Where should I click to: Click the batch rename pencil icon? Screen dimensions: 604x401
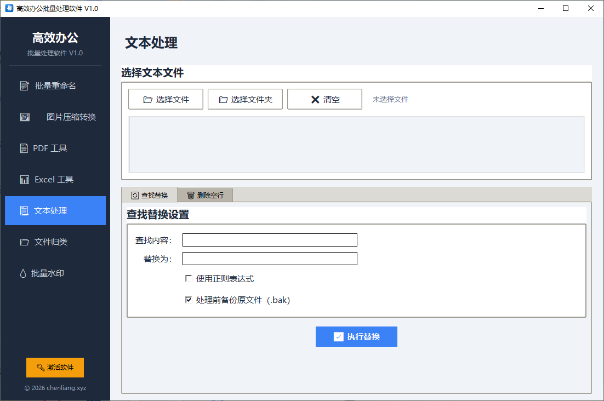[24, 86]
